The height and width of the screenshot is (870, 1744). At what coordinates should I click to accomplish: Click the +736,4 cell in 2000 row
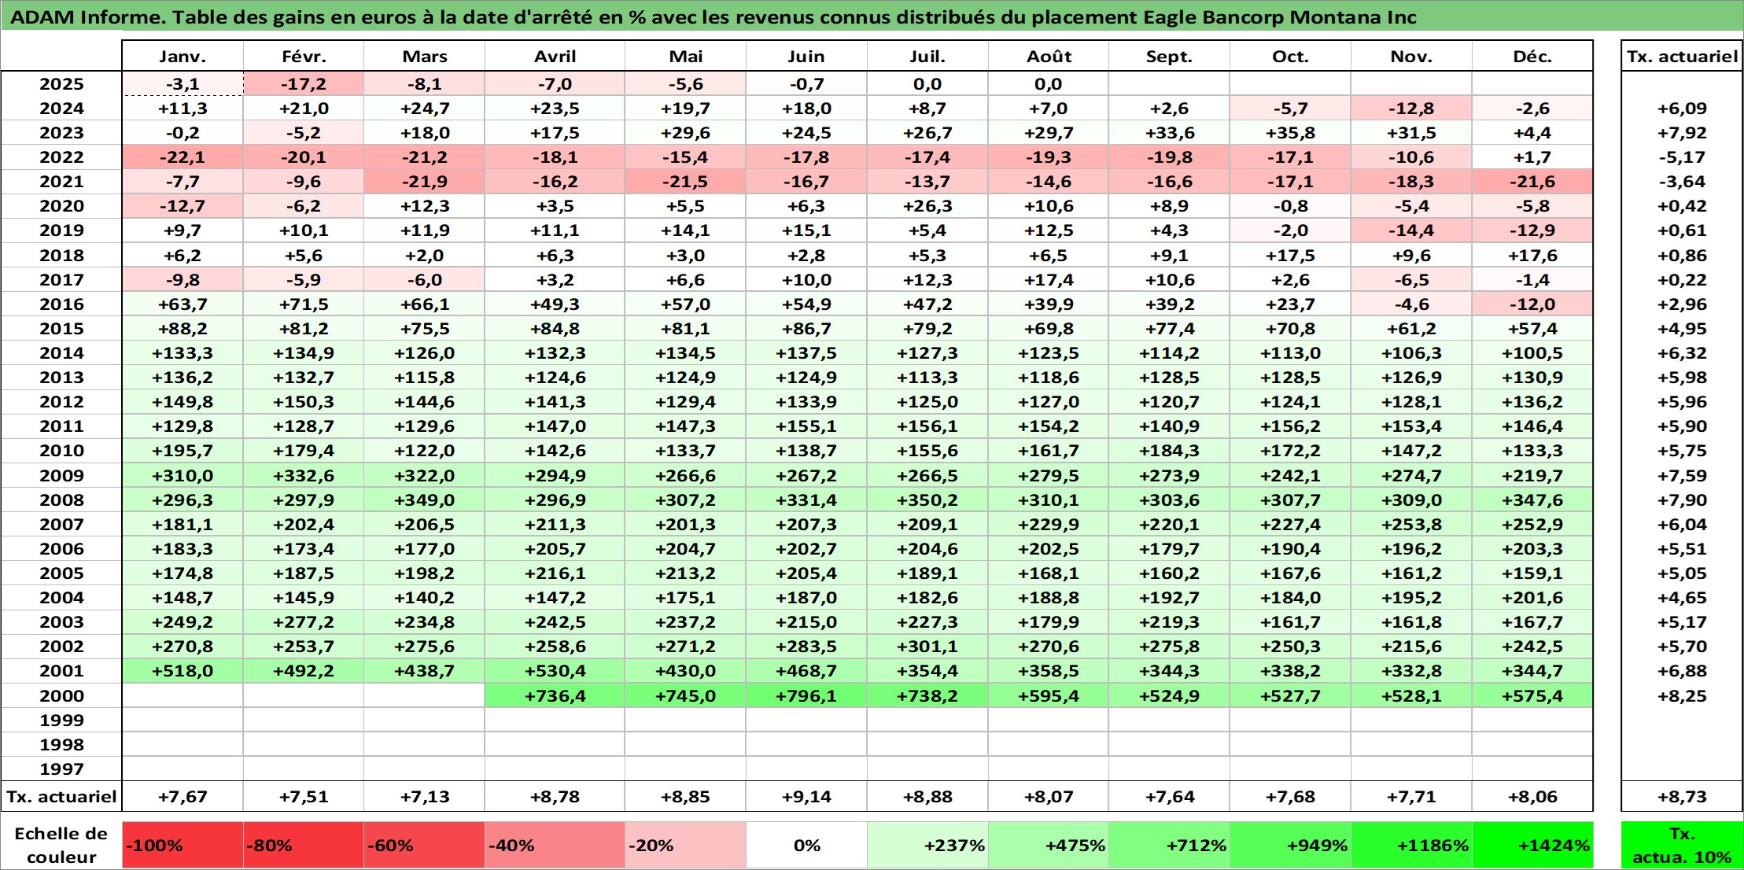tap(555, 696)
